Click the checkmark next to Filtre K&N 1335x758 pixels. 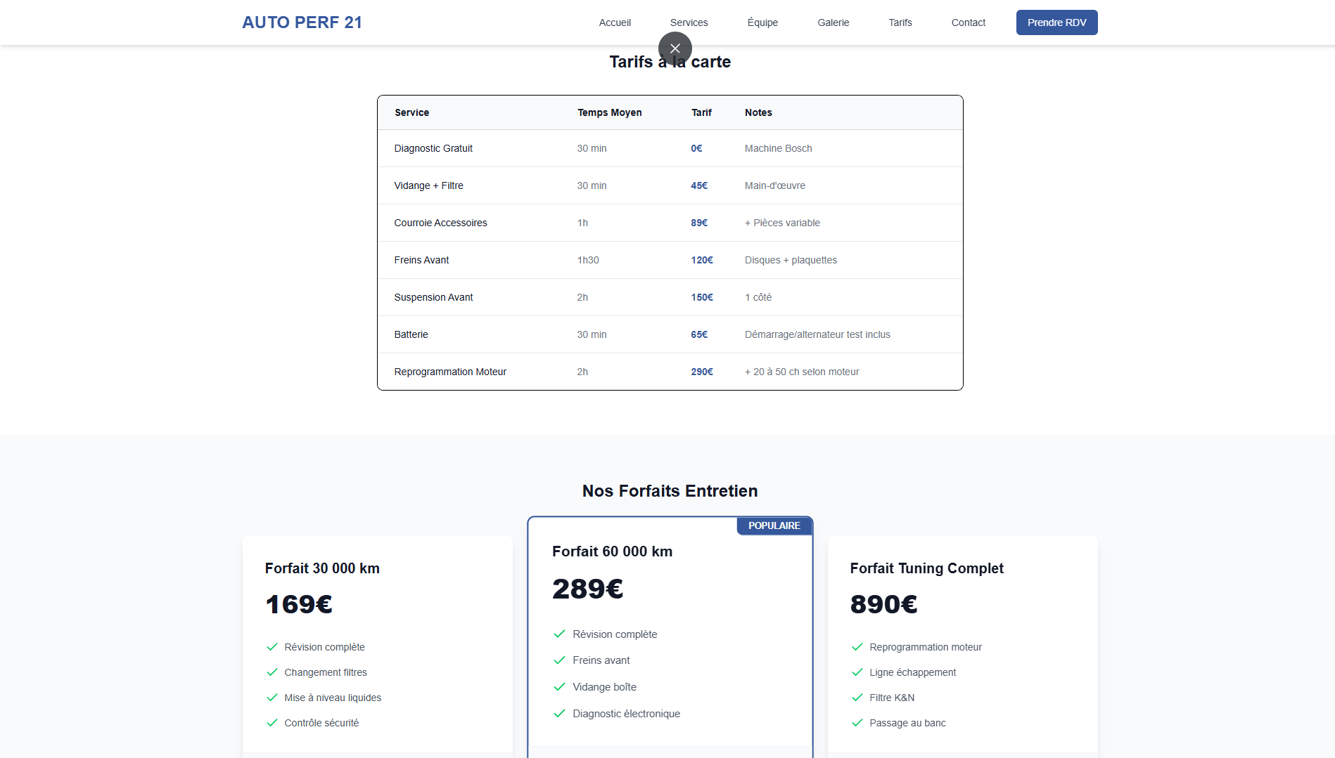coord(857,698)
